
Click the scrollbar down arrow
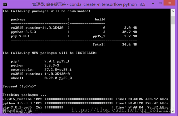pyautogui.click(x=173, y=111)
